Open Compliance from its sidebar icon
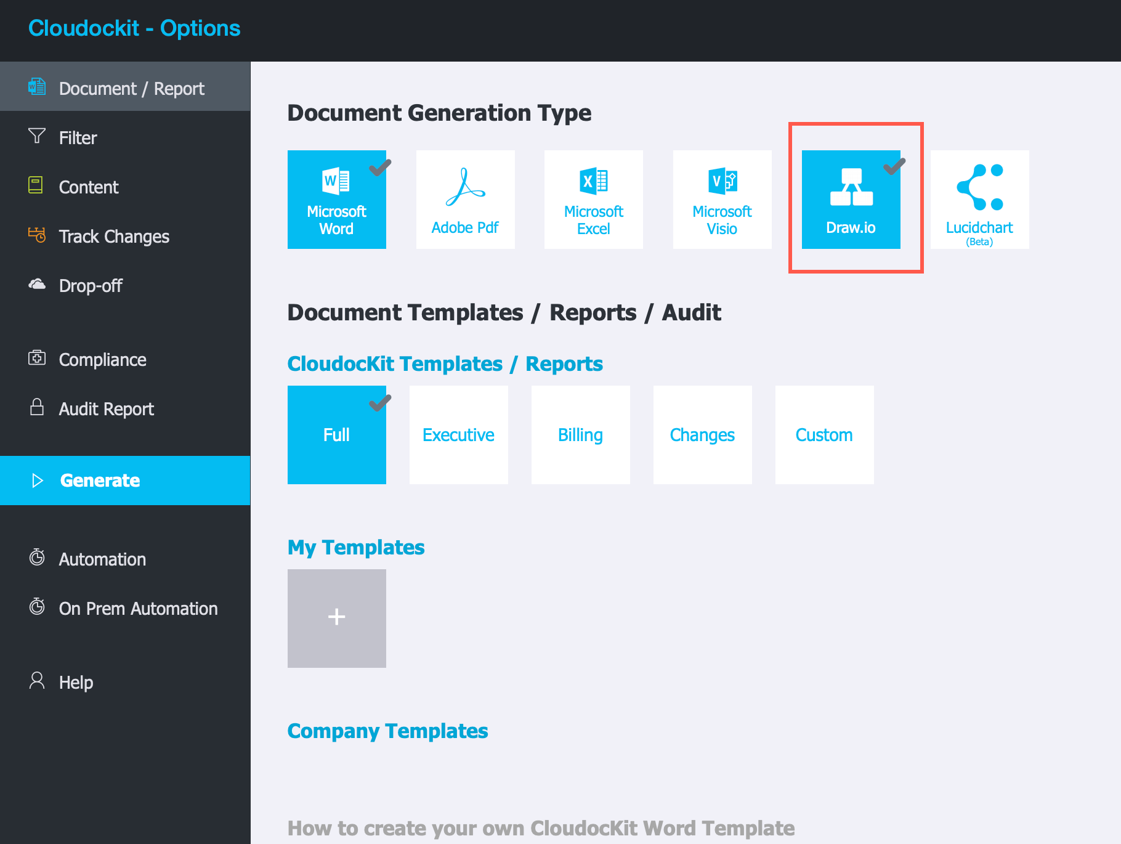 tap(37, 359)
